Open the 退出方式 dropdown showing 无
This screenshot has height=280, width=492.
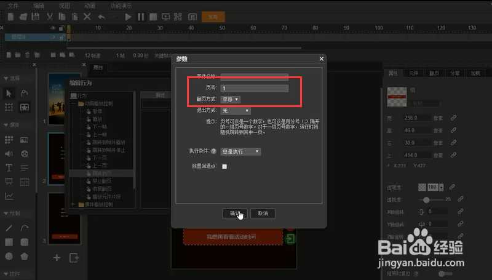pyautogui.click(x=236, y=111)
